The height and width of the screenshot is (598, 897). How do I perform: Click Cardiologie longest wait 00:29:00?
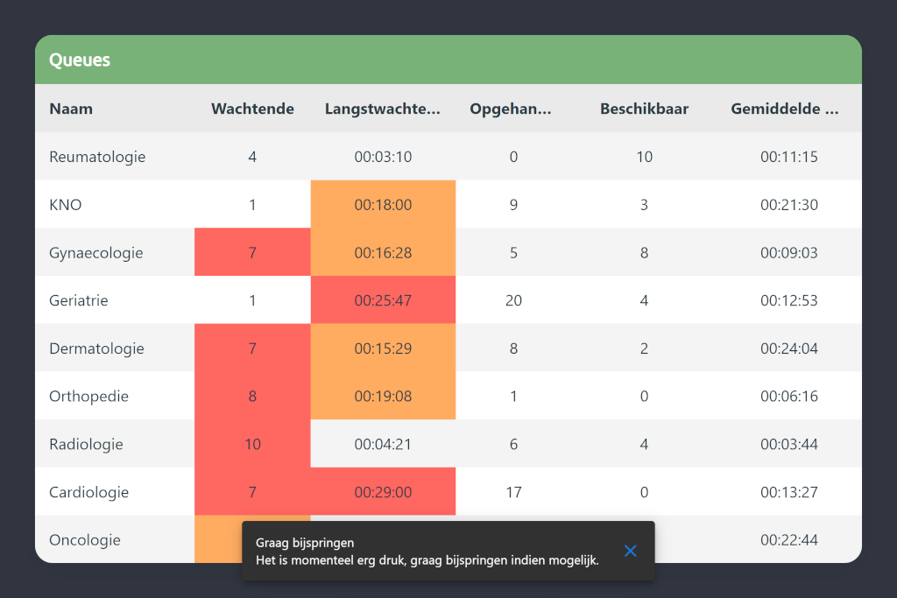(x=383, y=492)
